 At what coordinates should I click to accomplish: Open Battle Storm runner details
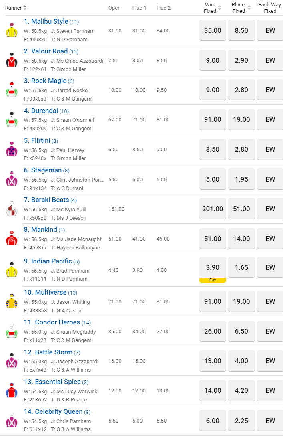(54, 352)
